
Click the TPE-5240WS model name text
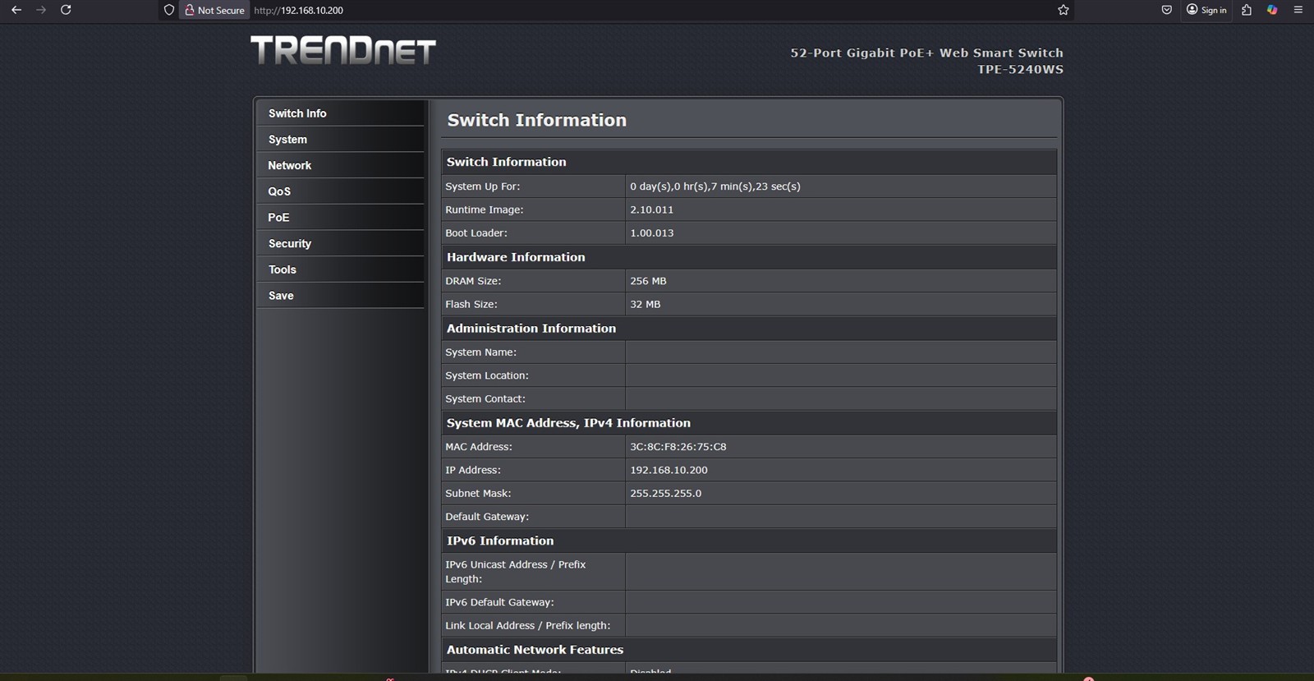(1020, 70)
